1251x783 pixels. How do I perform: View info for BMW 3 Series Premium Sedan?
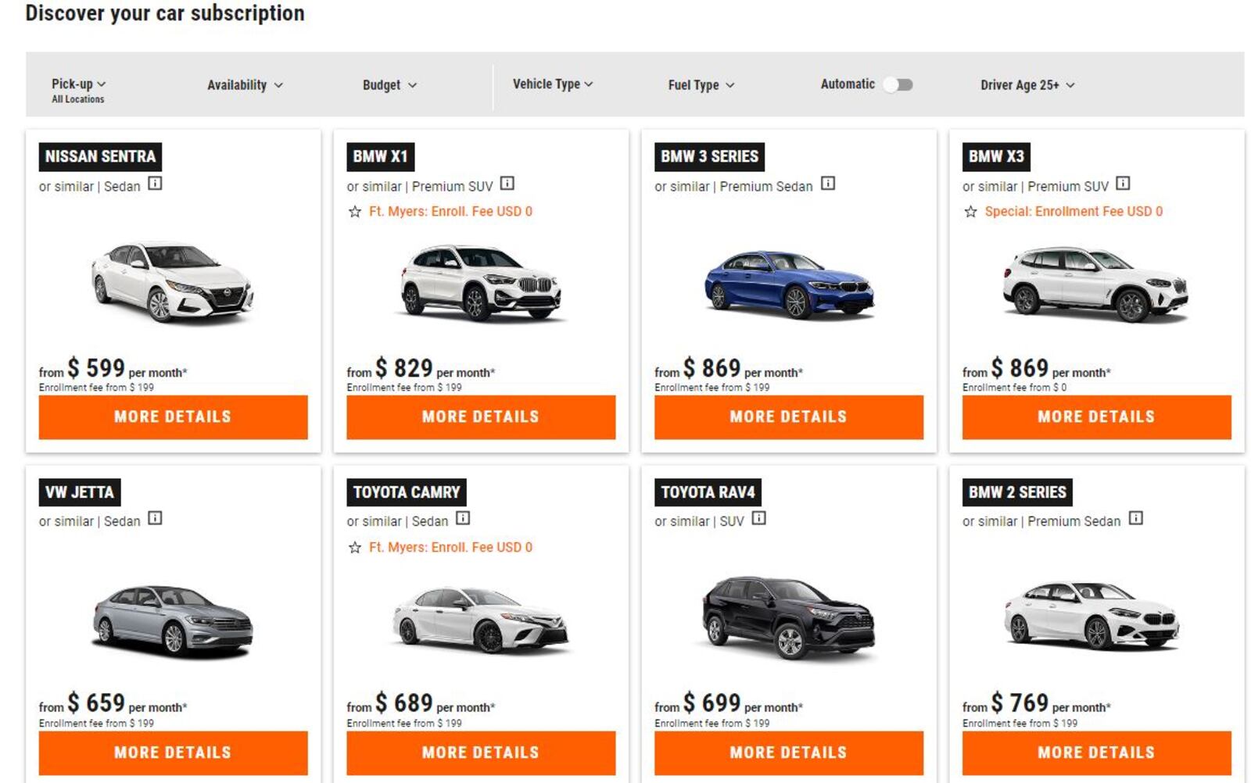click(x=827, y=184)
